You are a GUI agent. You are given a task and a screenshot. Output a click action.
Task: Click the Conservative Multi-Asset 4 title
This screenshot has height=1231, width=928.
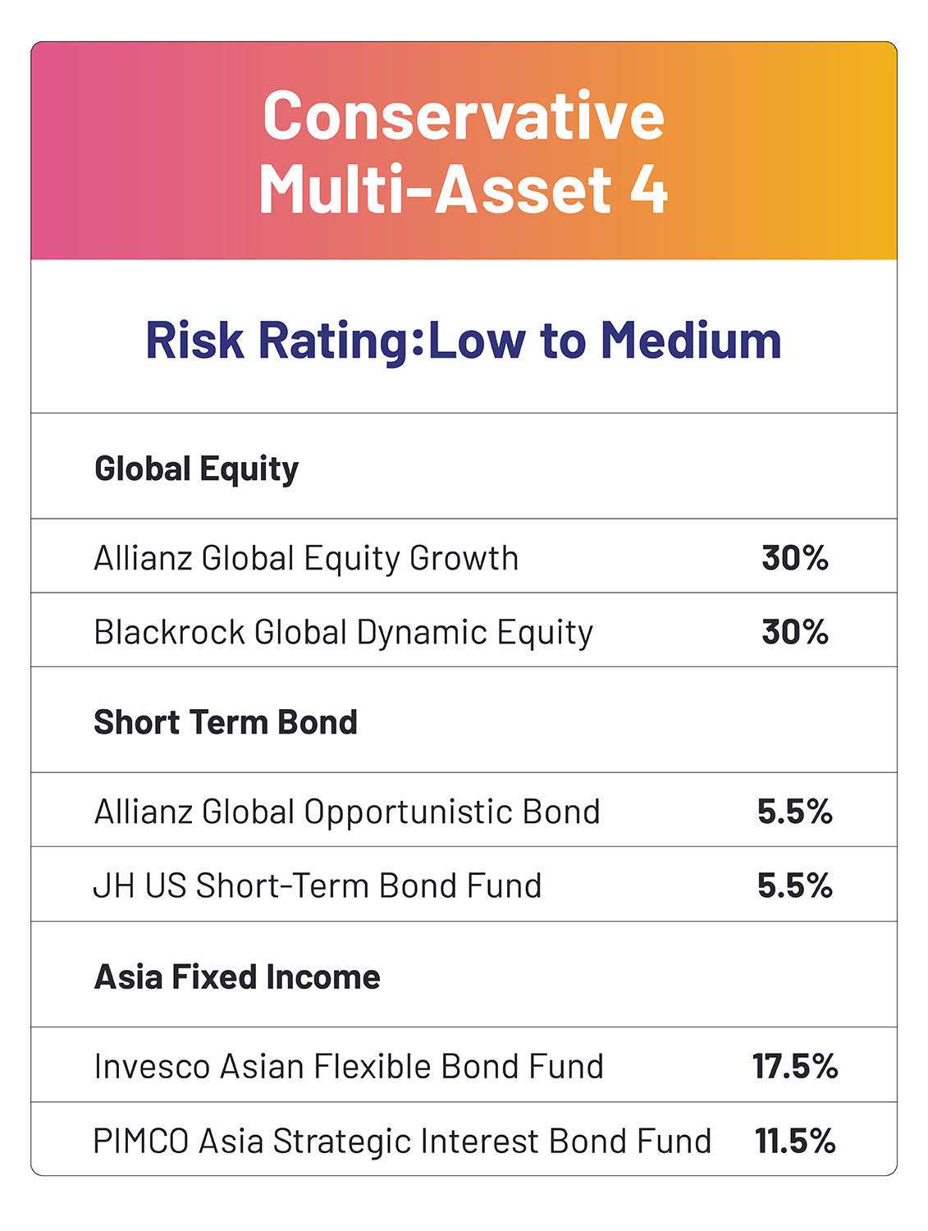point(464,153)
